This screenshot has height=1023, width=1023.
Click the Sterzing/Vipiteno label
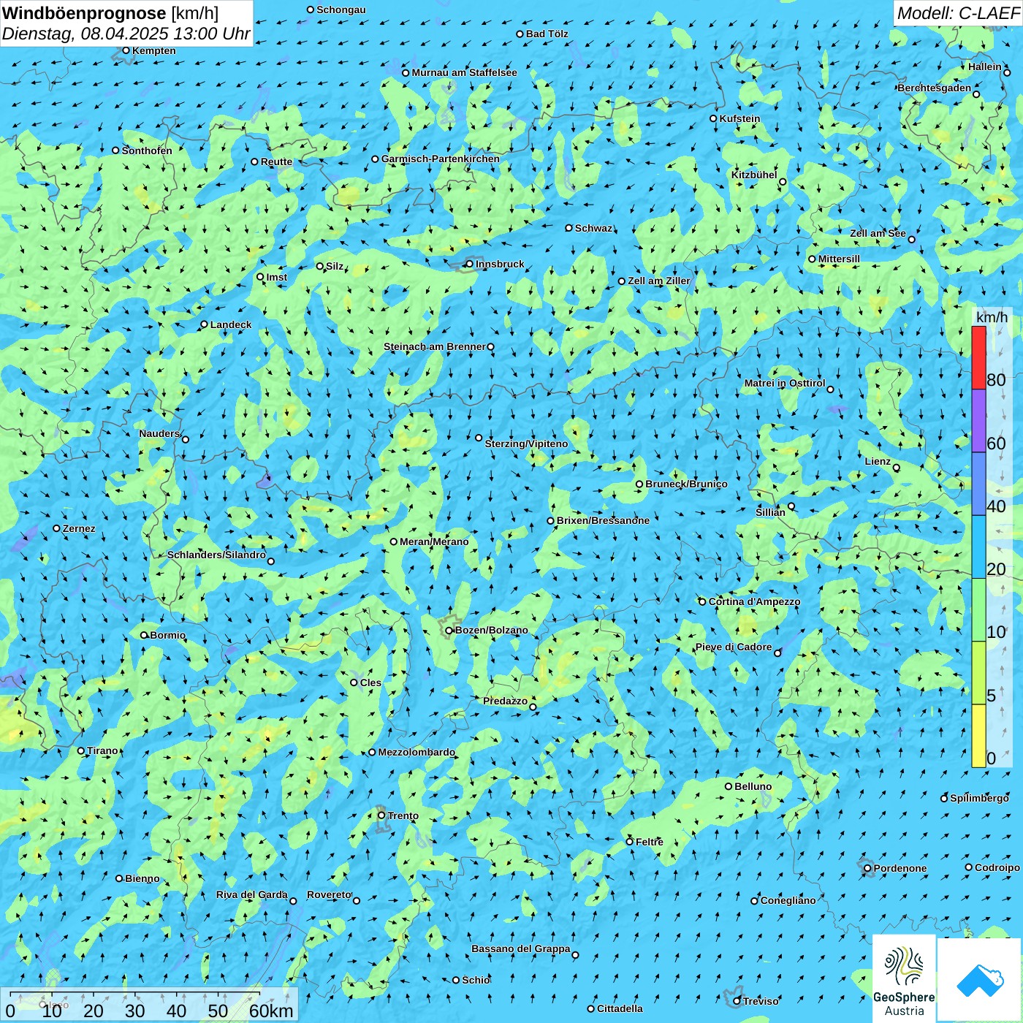[x=527, y=444]
